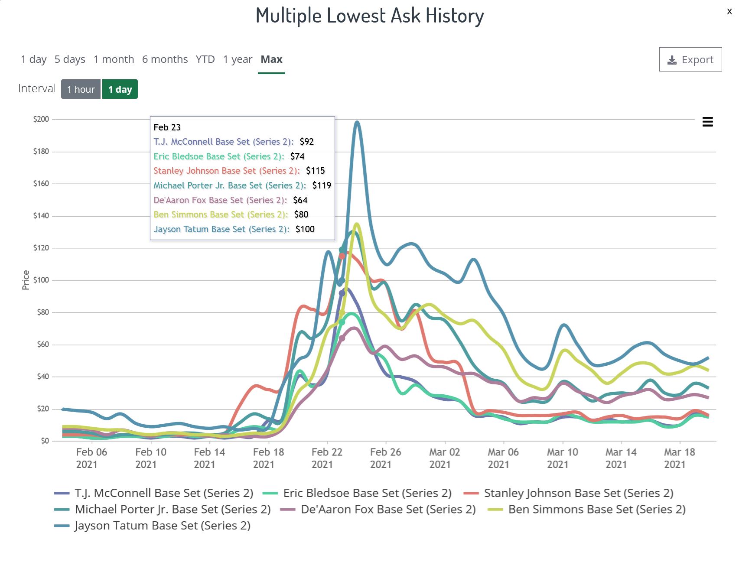739x588 pixels.
Task: Choose the 1 year range tab
Action: [238, 59]
